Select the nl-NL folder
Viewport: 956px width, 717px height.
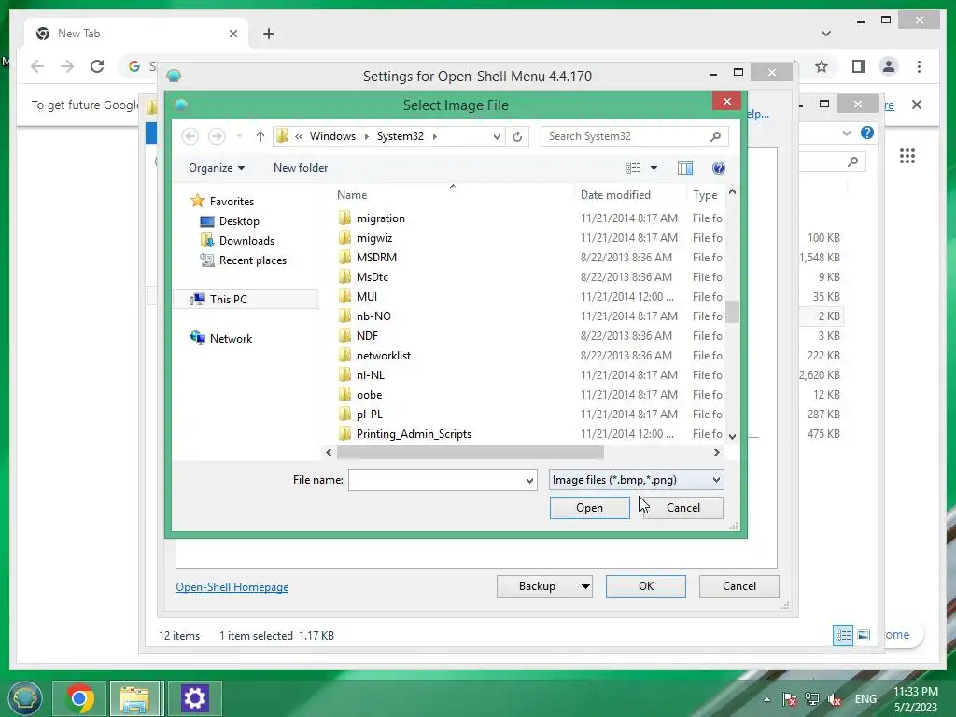(x=370, y=375)
